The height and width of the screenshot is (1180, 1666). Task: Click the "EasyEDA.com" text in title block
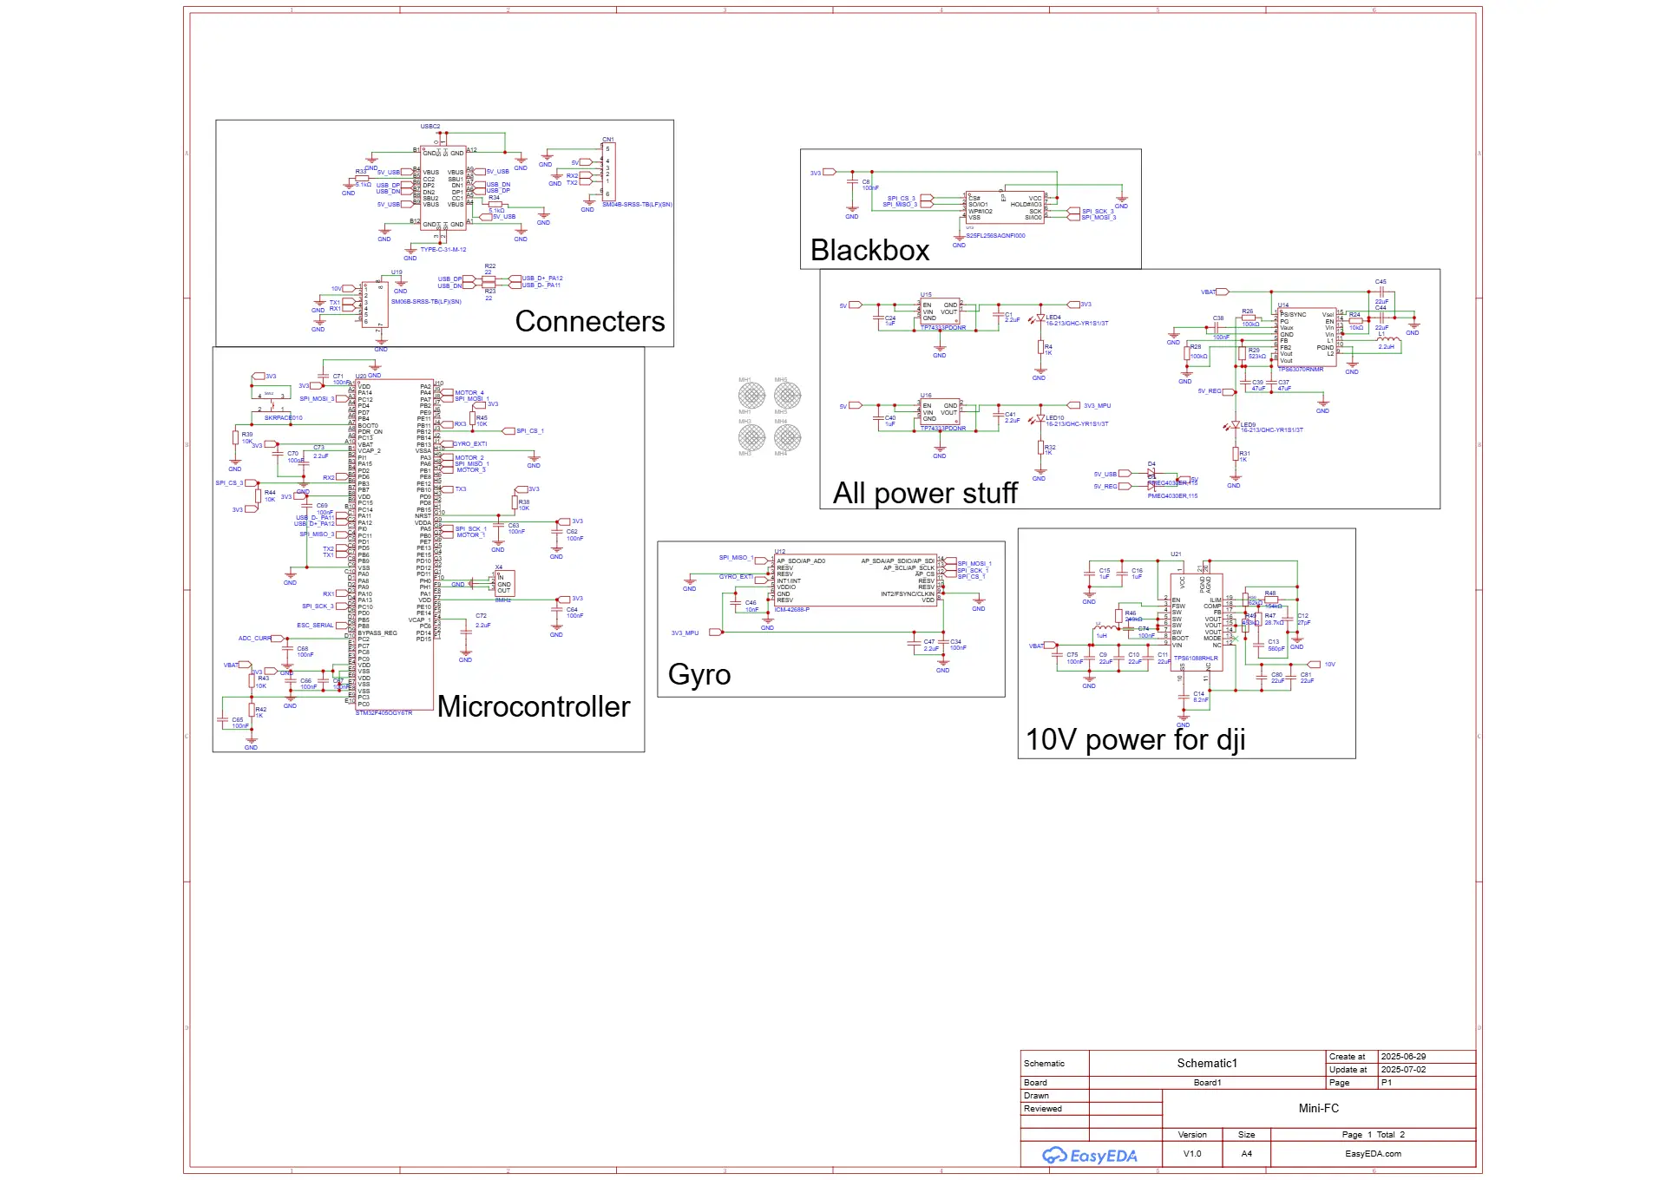tap(1373, 1154)
